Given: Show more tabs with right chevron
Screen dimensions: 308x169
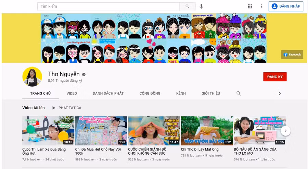Looking at the screenshot, I should click(280, 94).
